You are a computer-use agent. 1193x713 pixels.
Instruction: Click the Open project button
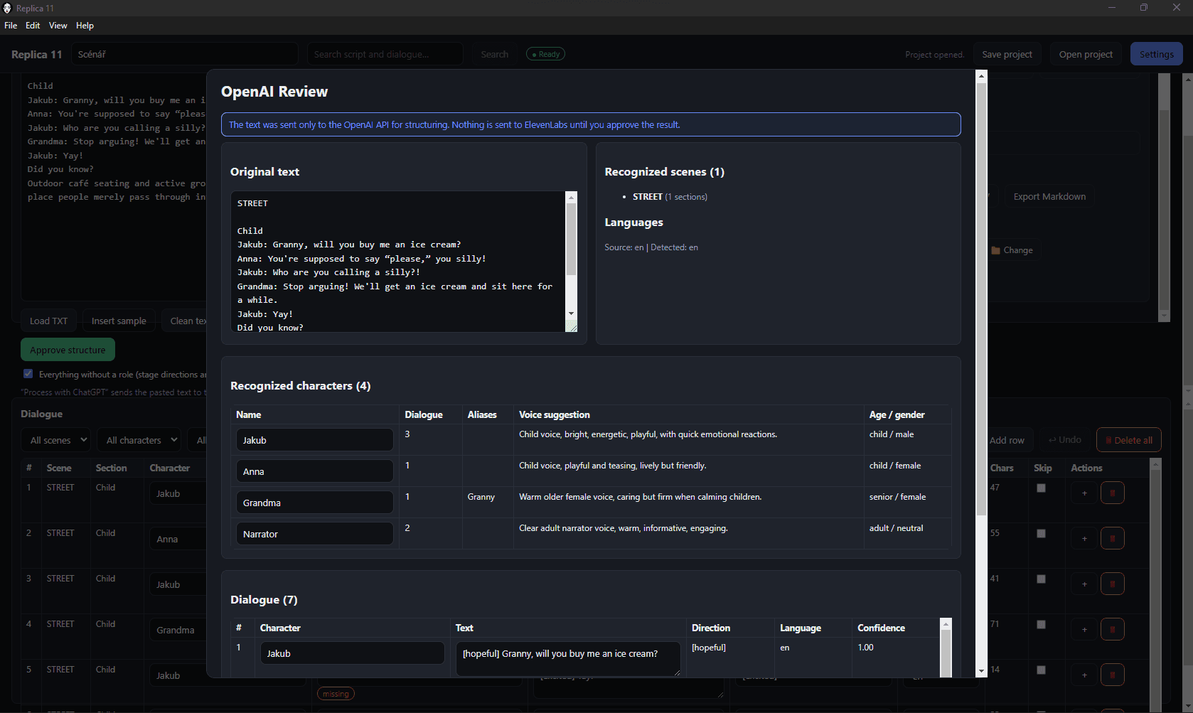(1086, 54)
